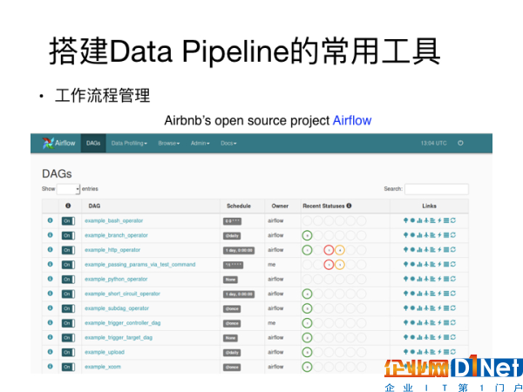This screenshot has height=392, width=523.
Task: Open Tree View for example_trigger_target_dag
Action: 406,337
